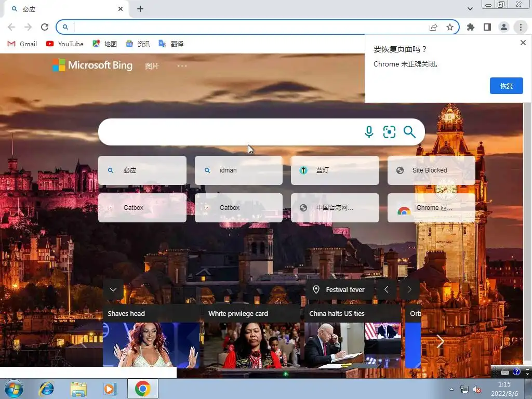Viewport: 532px width, 399px height.
Task: Close the 必应 tab
Action: pos(121,9)
